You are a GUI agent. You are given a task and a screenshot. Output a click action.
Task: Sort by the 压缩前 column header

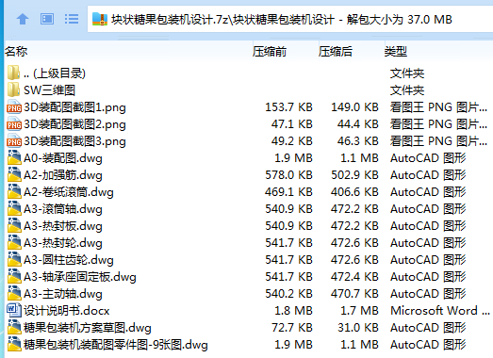270,51
